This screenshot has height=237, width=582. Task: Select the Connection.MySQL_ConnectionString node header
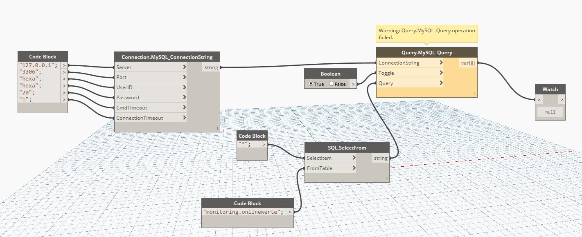pos(167,57)
